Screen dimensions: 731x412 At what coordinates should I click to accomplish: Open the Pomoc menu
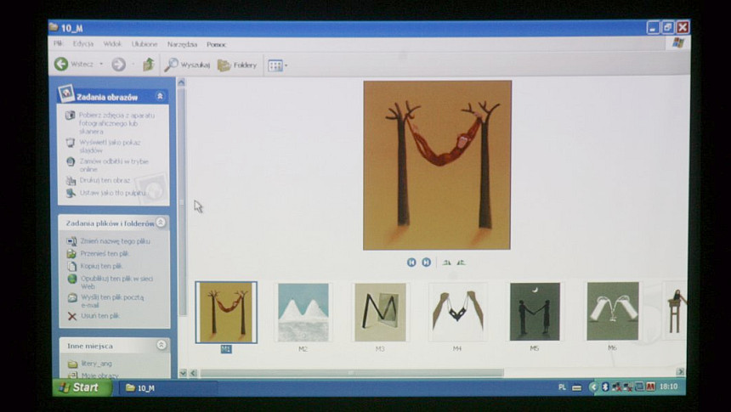click(x=216, y=45)
